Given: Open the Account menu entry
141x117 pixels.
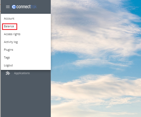Looking at the screenshot, I should point(9,18).
